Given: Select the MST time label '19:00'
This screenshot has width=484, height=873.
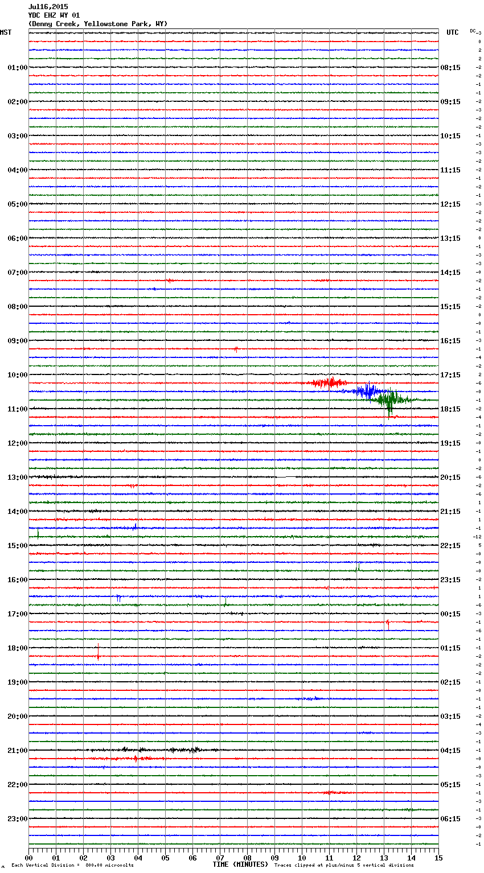Looking at the screenshot, I should click(17, 682).
